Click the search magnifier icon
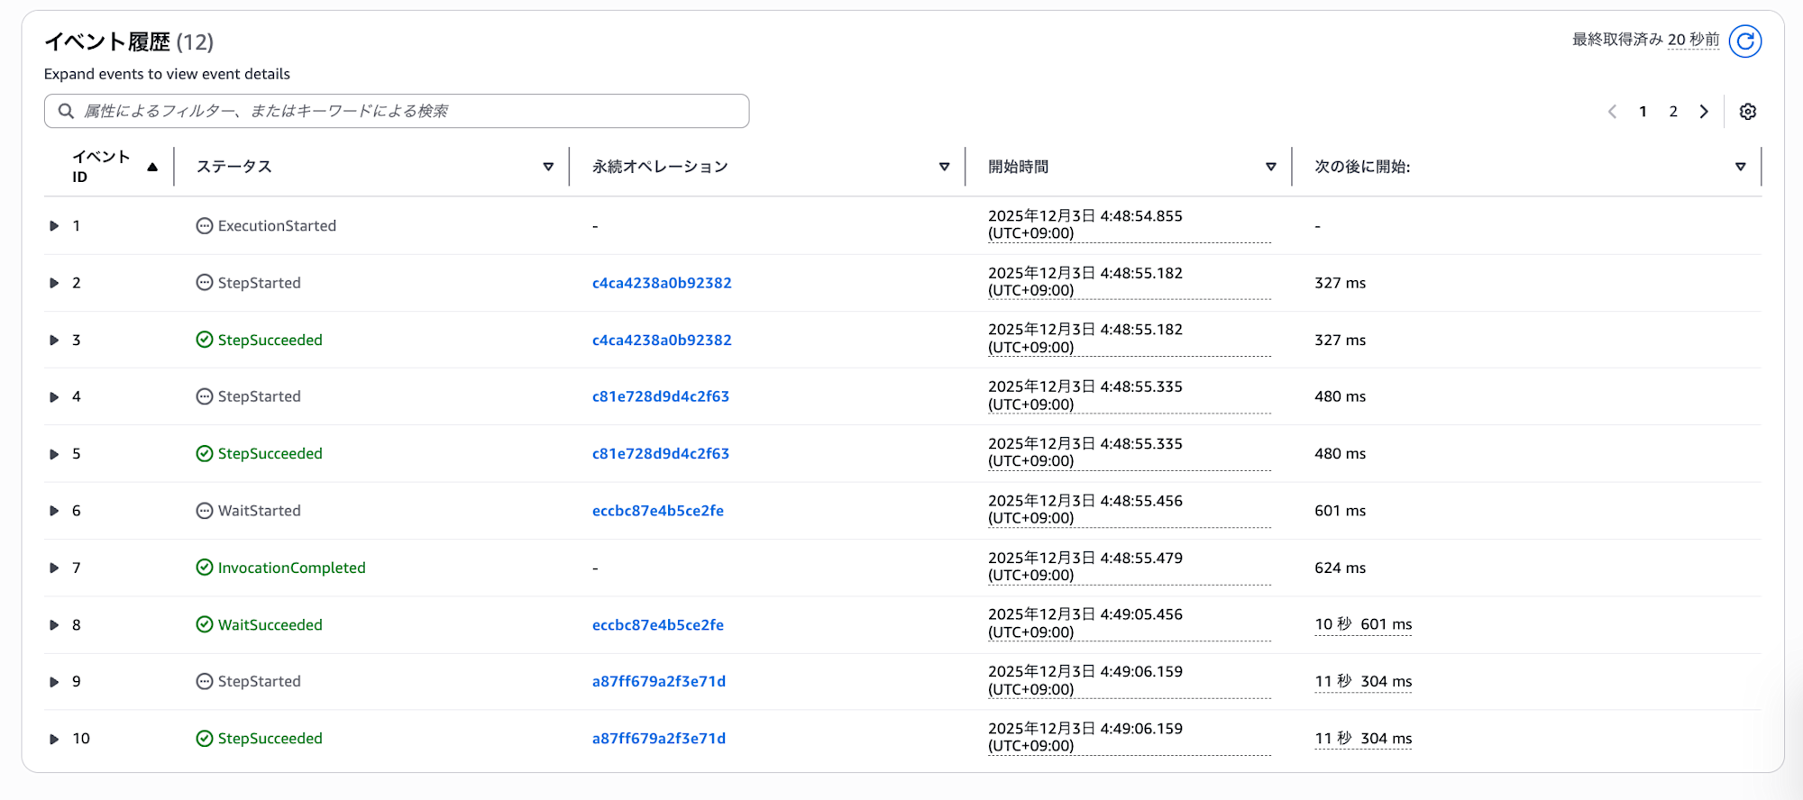This screenshot has height=800, width=1803. (x=66, y=111)
